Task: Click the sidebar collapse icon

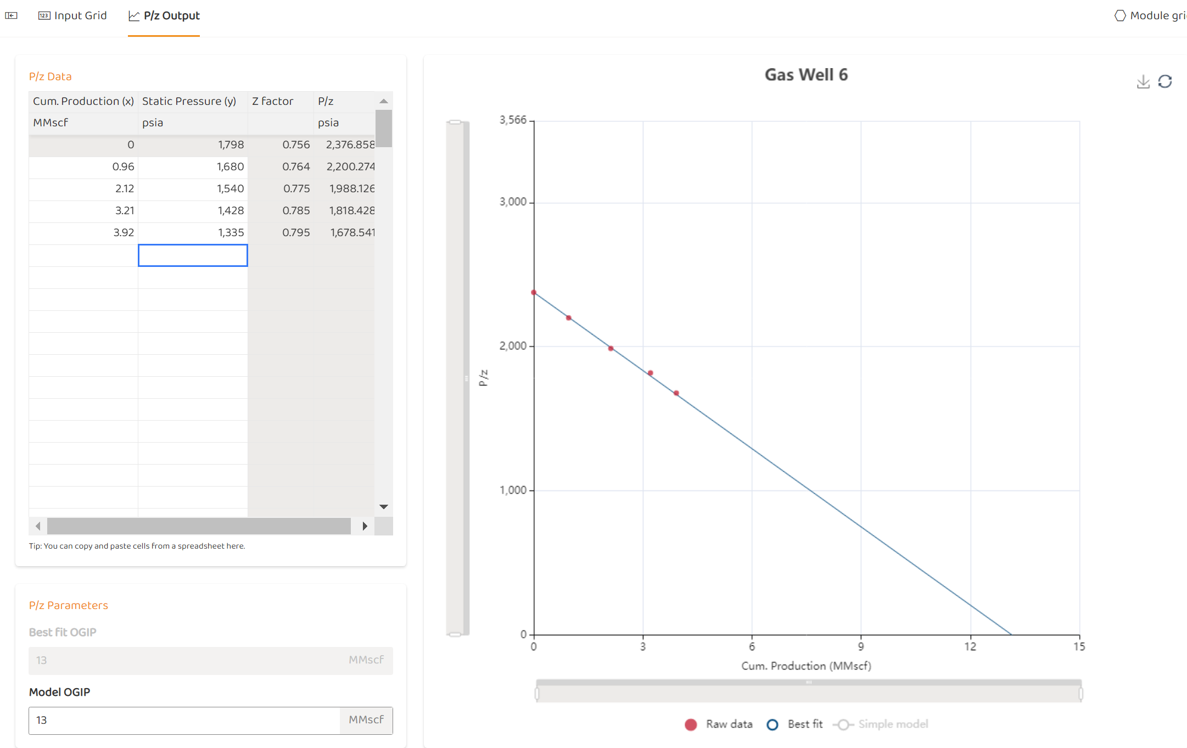Action: [x=11, y=15]
